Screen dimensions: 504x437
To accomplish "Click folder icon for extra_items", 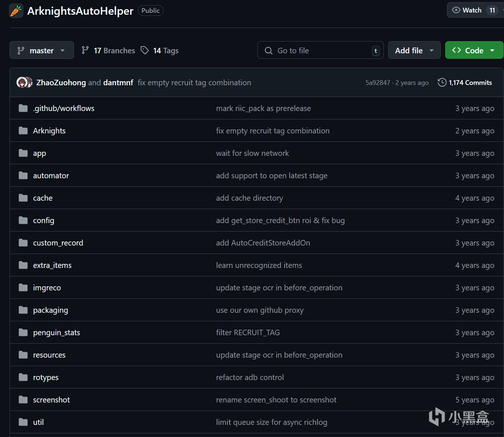I will (x=23, y=265).
